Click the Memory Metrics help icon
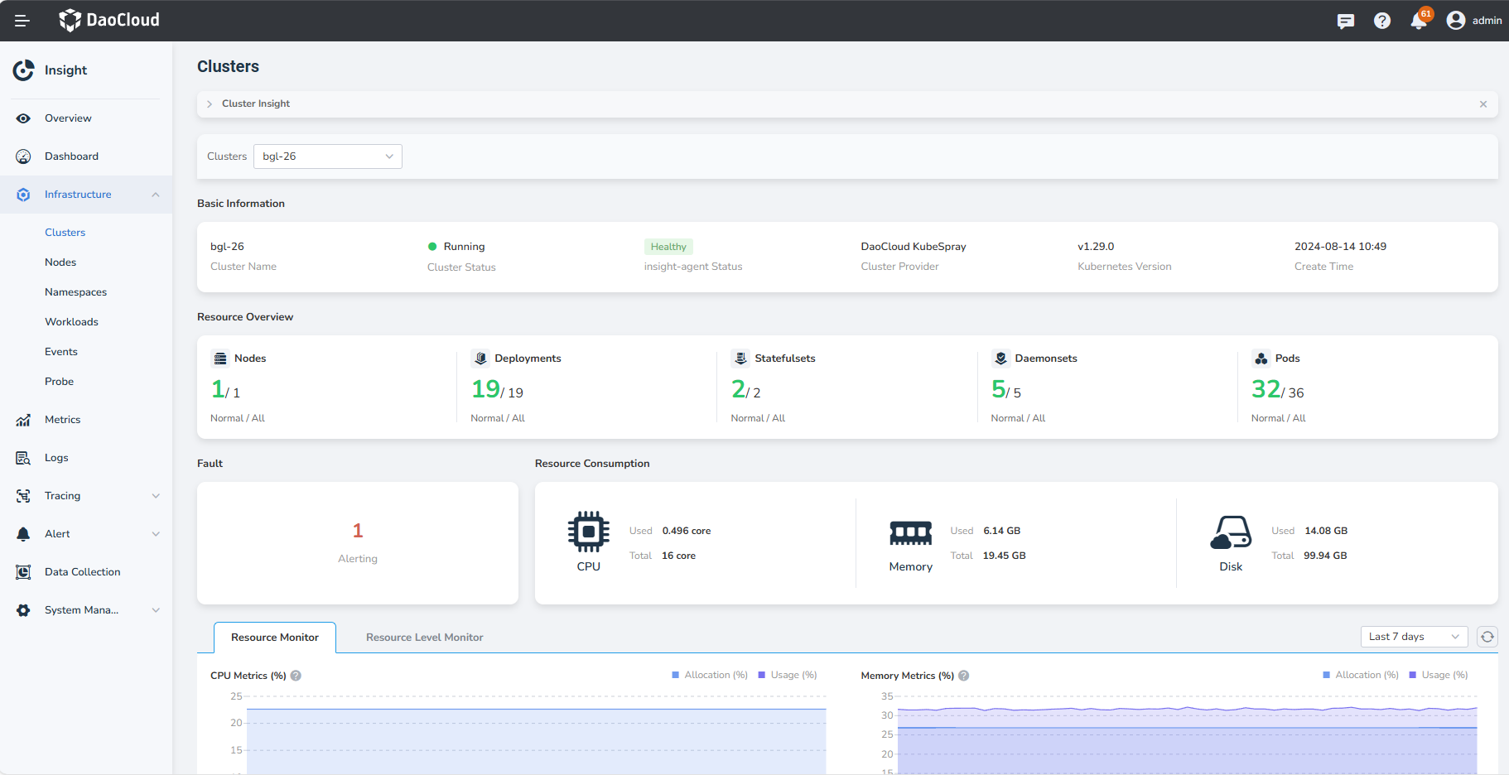 pos(963,676)
